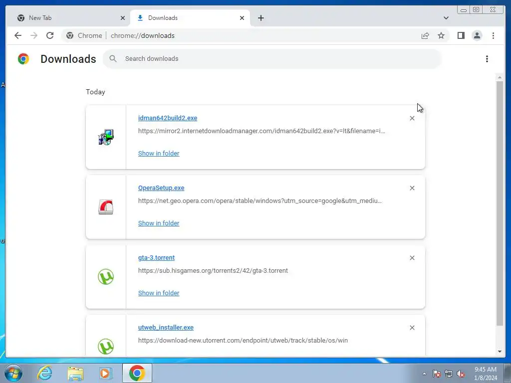Go back with the browser back arrow
This screenshot has width=511, height=383.
coord(18,35)
